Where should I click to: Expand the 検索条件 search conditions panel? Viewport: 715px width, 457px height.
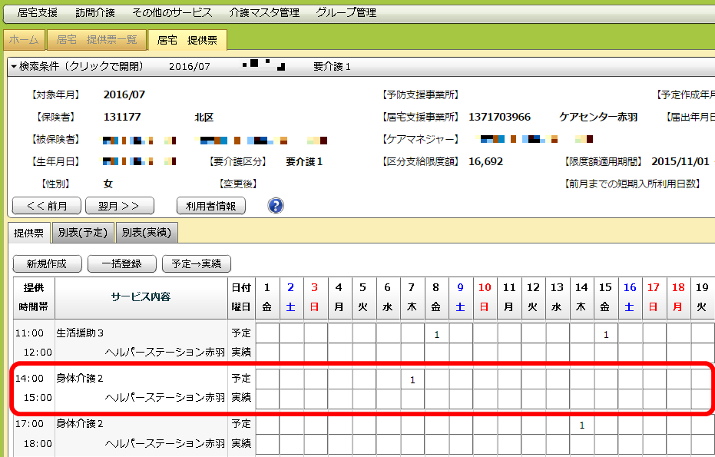(77, 67)
